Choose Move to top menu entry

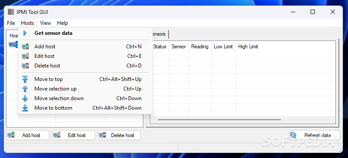pyautogui.click(x=85, y=79)
